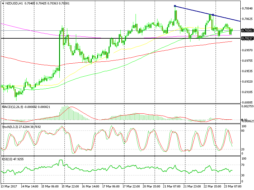This screenshot has width=254, height=190.
Task: Click the 21 Mar 07:00 time axis label
Action: [x=172, y=186]
